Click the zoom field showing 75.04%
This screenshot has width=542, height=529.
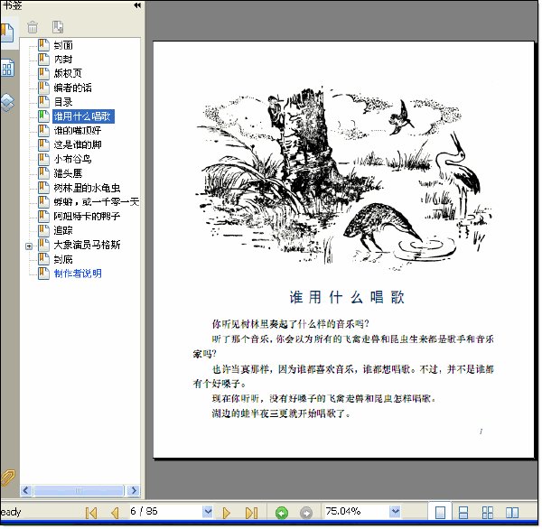click(357, 511)
